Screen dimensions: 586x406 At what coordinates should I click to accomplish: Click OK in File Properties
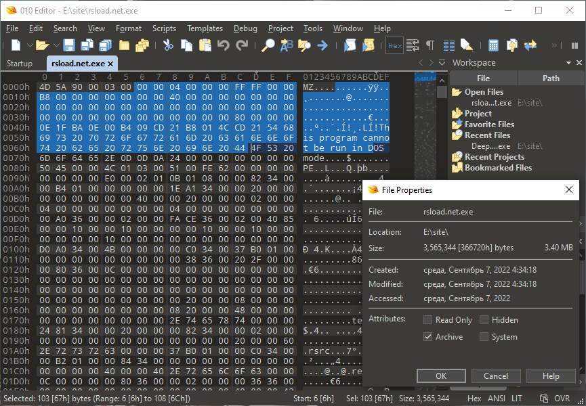pos(441,376)
